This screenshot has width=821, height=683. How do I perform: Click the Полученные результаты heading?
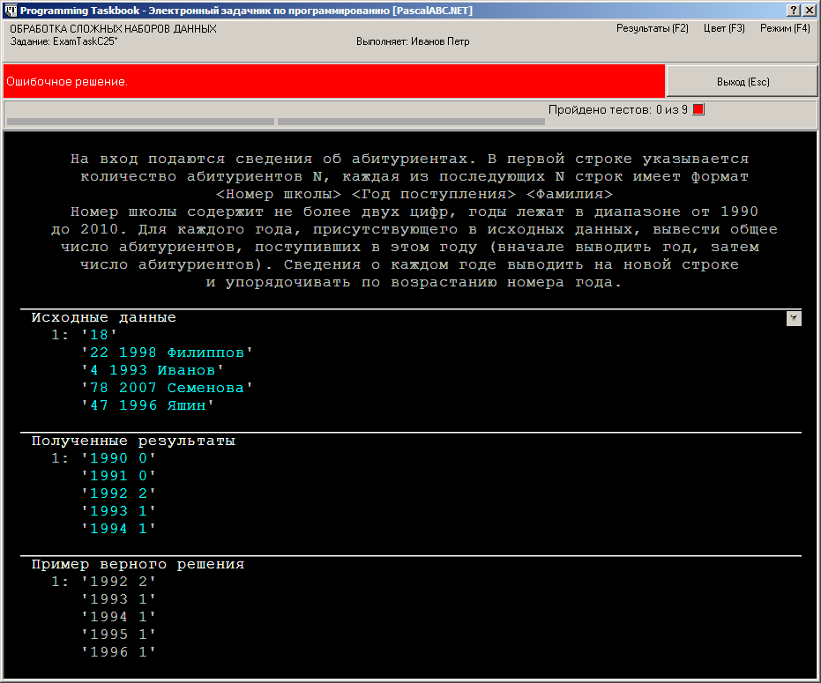point(133,441)
